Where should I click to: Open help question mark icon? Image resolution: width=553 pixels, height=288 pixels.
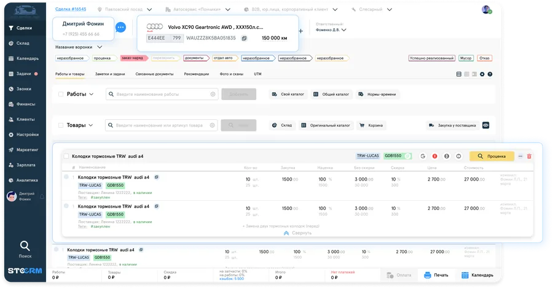coord(490,74)
